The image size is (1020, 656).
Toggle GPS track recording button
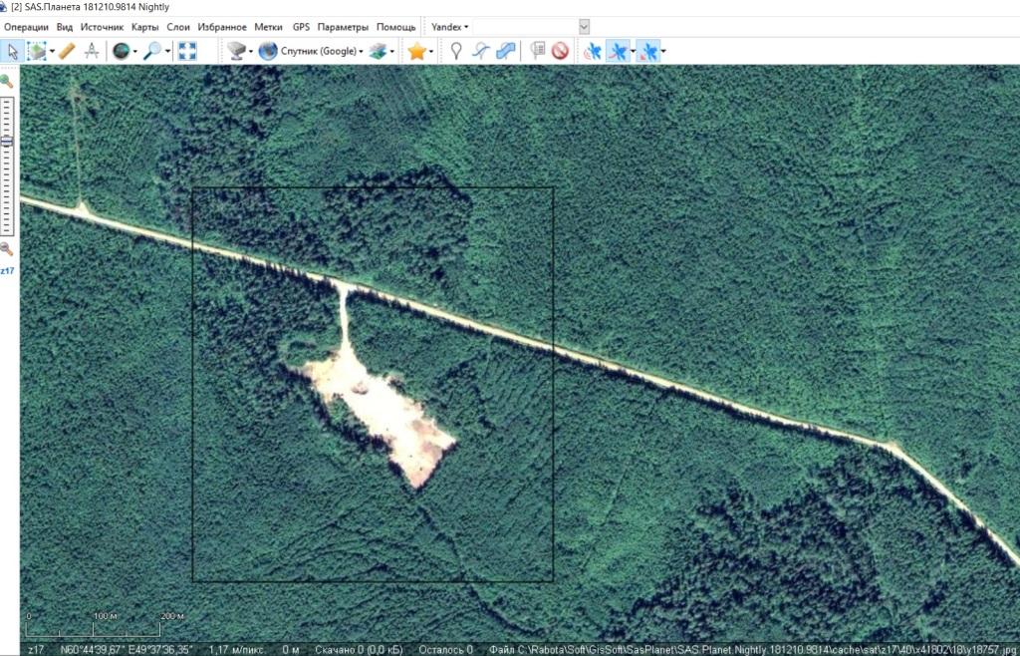619,51
